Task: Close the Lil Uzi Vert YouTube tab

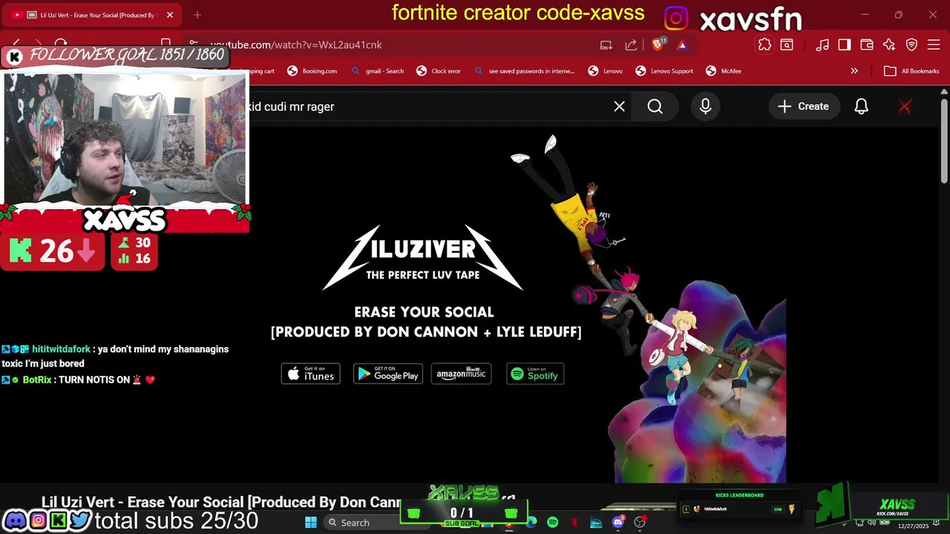Action: click(170, 15)
